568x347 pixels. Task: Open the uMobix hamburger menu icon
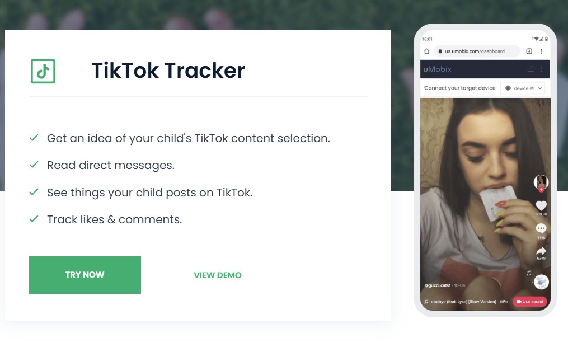coord(529,69)
